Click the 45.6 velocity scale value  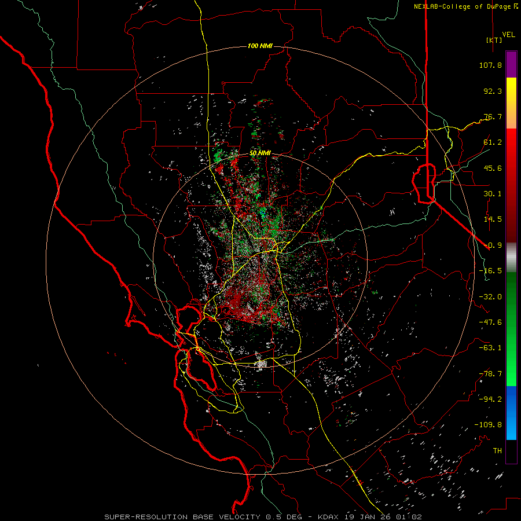[493, 168]
